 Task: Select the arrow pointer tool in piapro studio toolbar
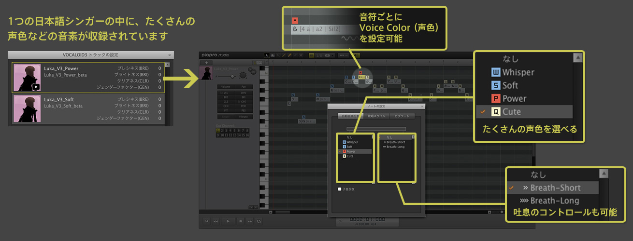click(267, 55)
